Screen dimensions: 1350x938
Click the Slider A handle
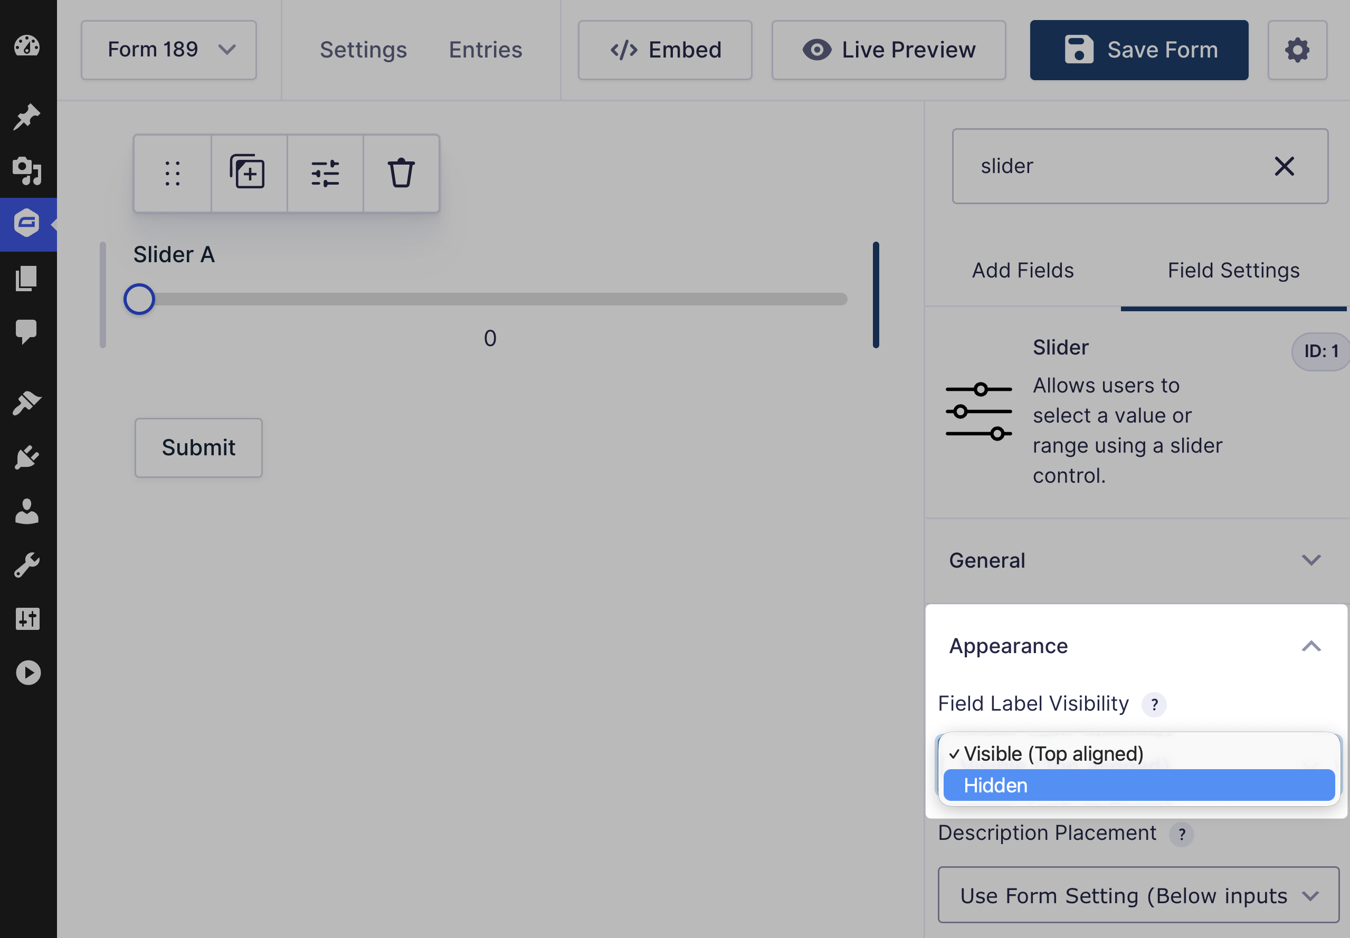[x=139, y=299]
